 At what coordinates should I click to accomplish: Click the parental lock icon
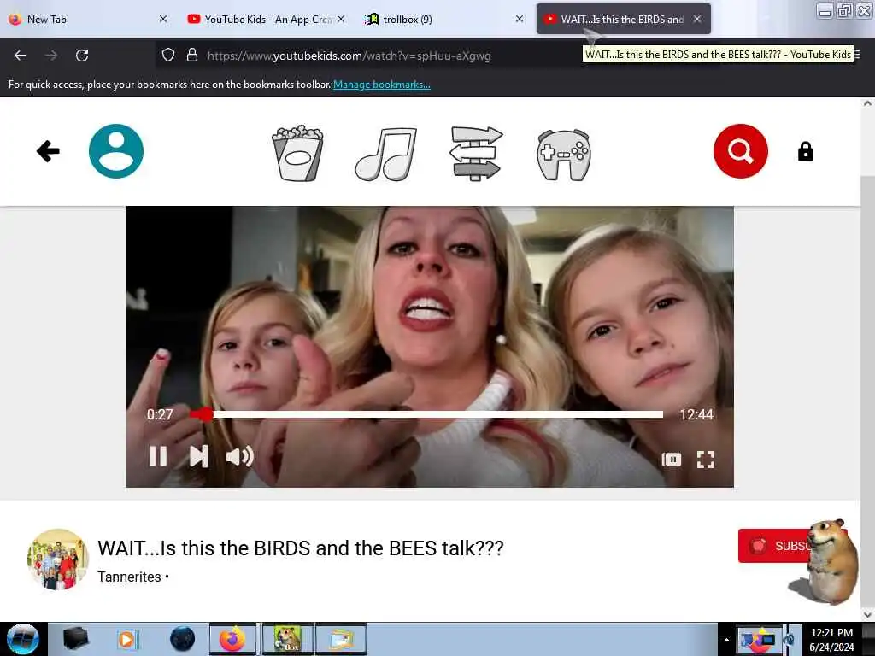[805, 151]
